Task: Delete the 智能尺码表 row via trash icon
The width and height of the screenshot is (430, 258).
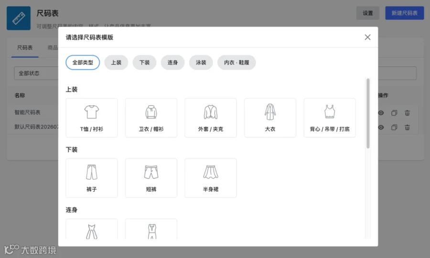Action: click(407, 113)
